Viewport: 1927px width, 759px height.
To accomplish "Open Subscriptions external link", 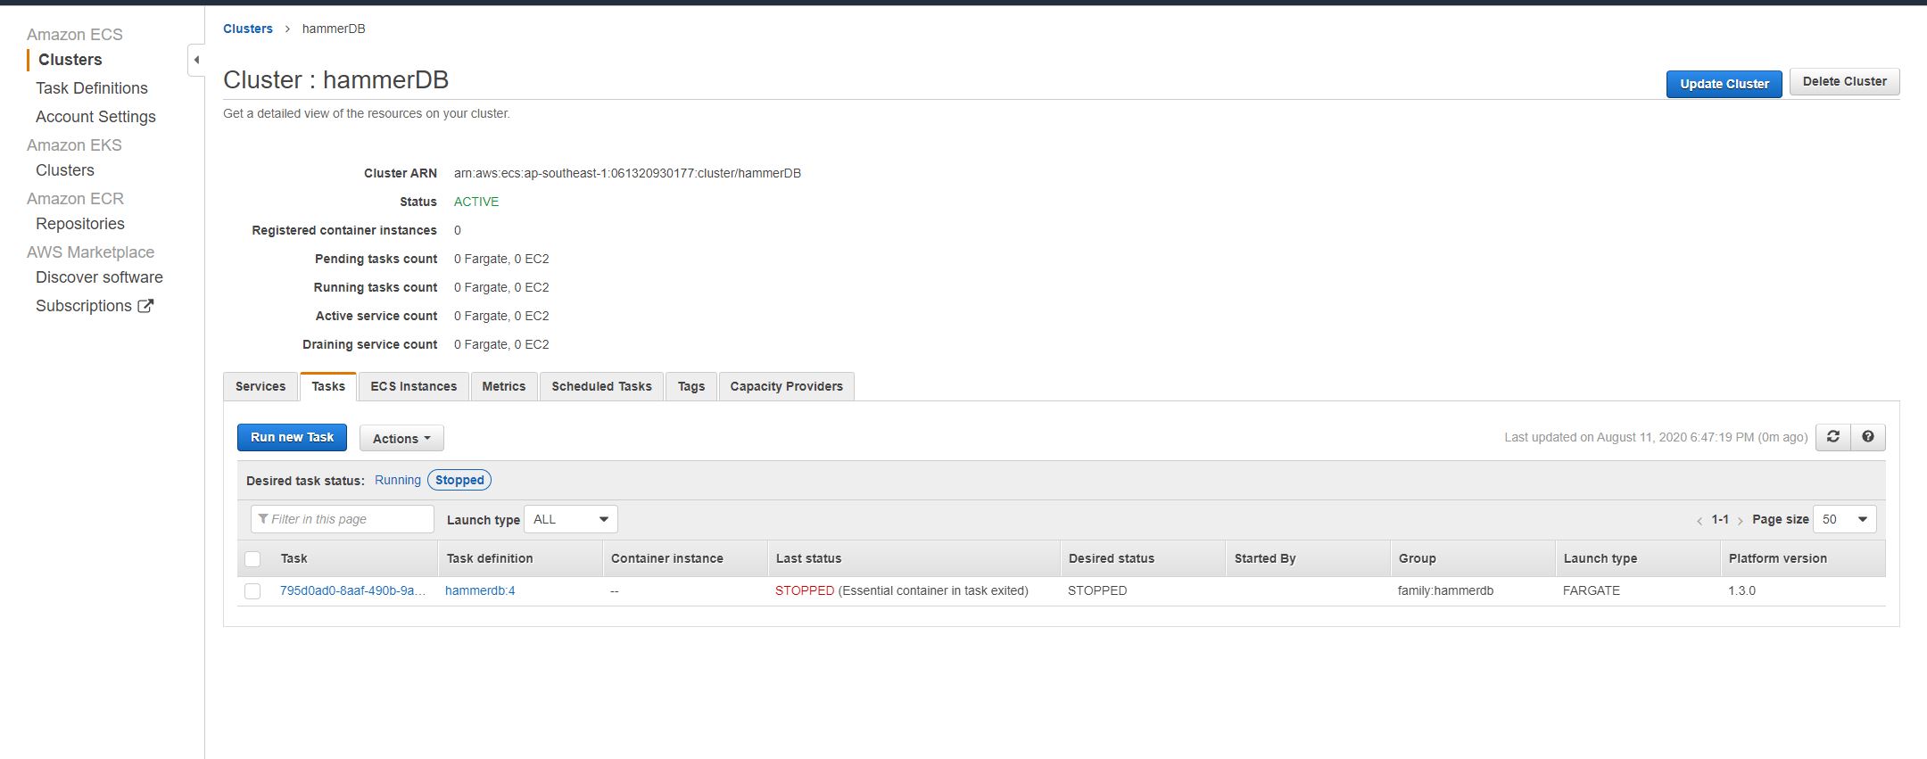I will (x=94, y=306).
